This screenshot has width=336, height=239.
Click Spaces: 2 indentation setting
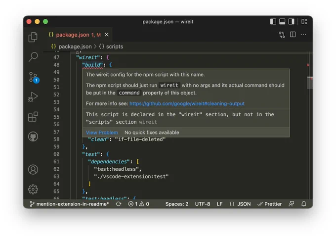(177, 204)
